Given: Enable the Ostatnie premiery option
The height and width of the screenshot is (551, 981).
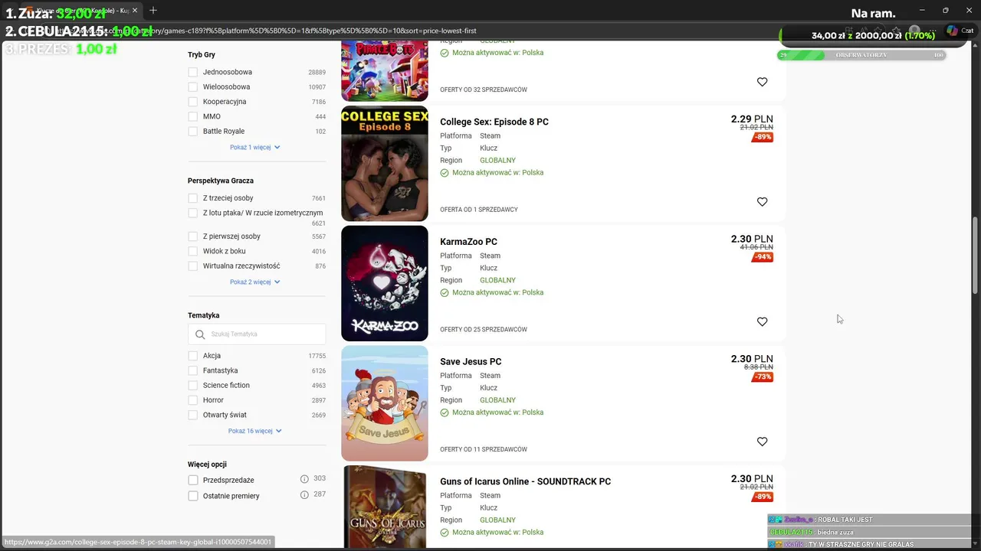Looking at the screenshot, I should coord(193,496).
